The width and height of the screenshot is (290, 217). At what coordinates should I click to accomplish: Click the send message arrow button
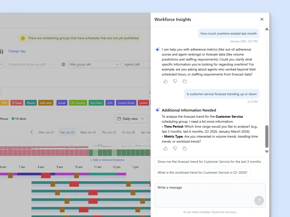(259, 201)
